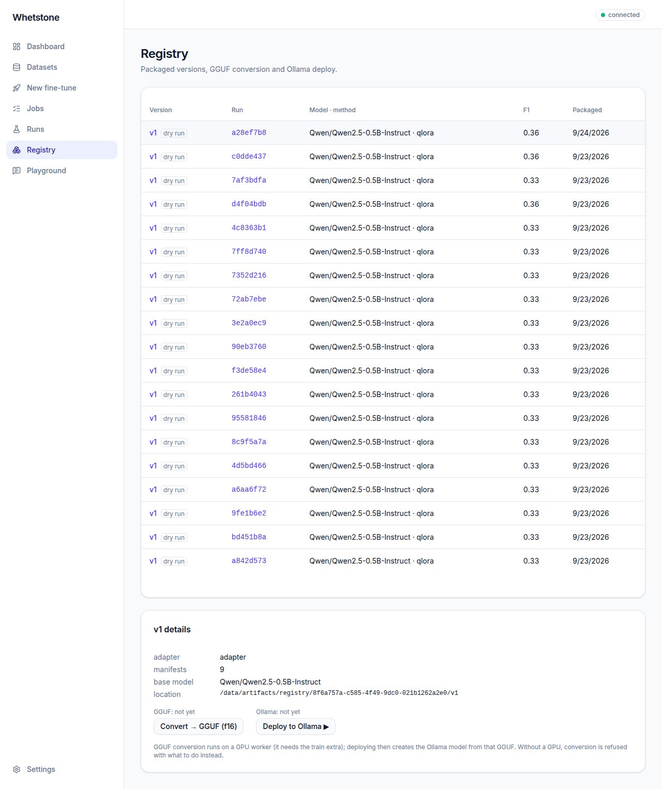
Task: Click the Datasets database icon
Action: tap(17, 67)
